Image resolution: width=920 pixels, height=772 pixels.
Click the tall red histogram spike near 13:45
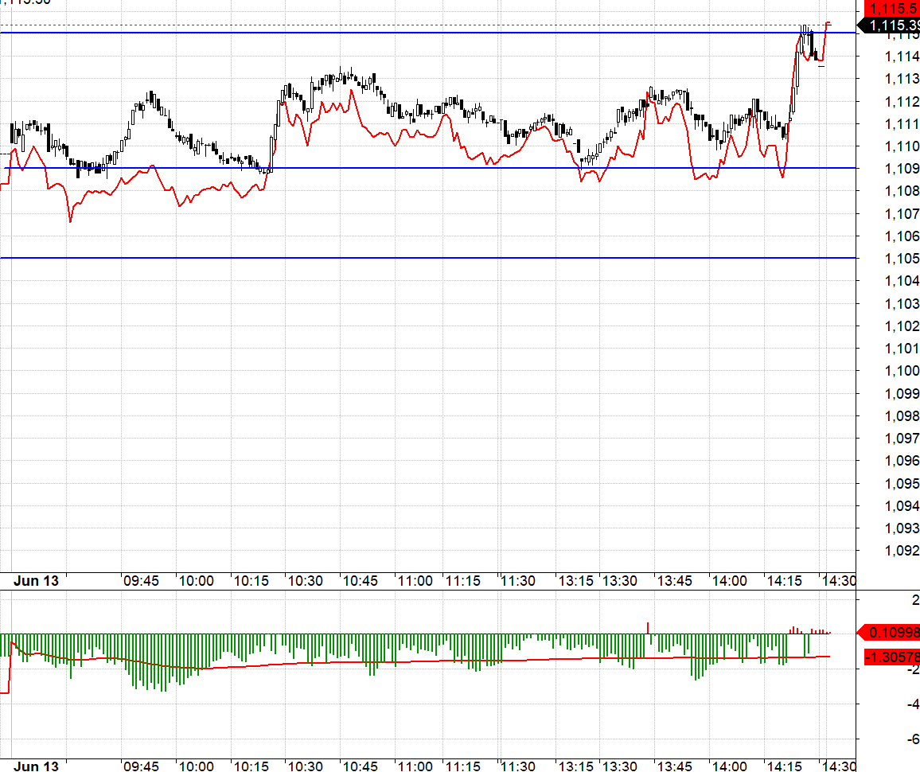[x=649, y=628]
